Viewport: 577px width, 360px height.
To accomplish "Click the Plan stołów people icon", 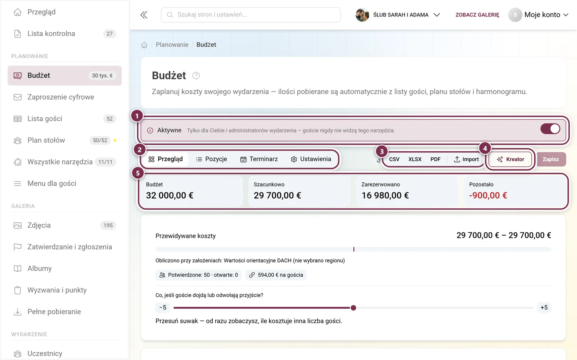I will coord(18,140).
